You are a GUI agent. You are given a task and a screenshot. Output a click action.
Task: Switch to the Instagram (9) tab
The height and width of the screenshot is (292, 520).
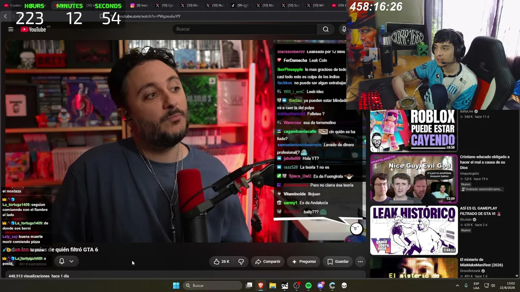(139, 5)
